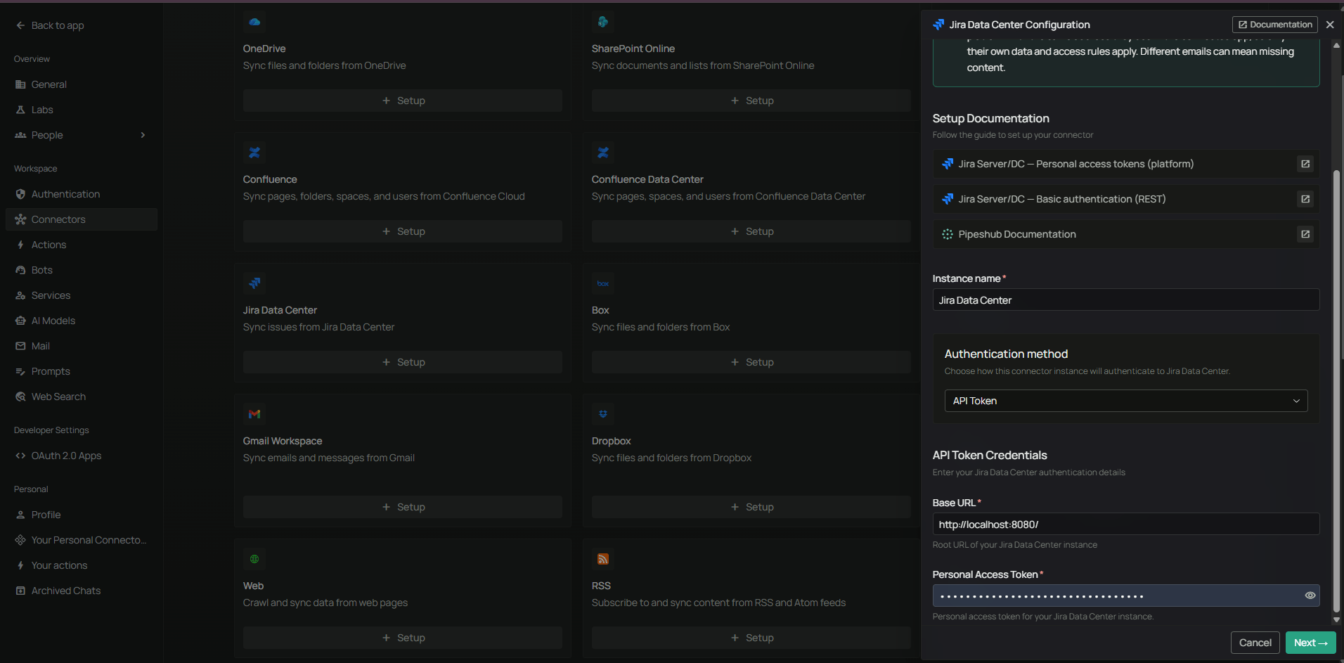Screen dimensions: 1344x663
Task: Click Setup under Web connector
Action: [x=403, y=638]
